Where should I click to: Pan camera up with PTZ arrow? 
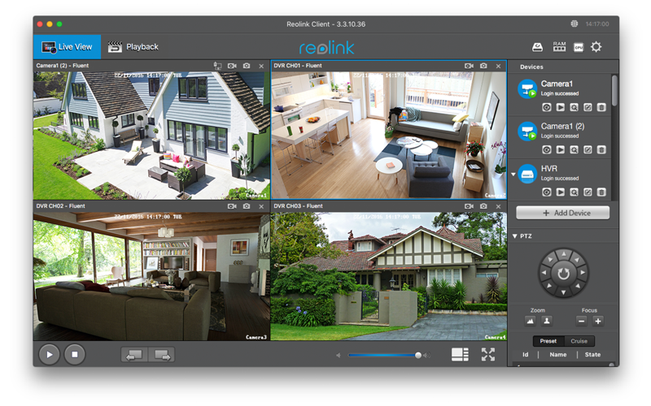[563, 253]
